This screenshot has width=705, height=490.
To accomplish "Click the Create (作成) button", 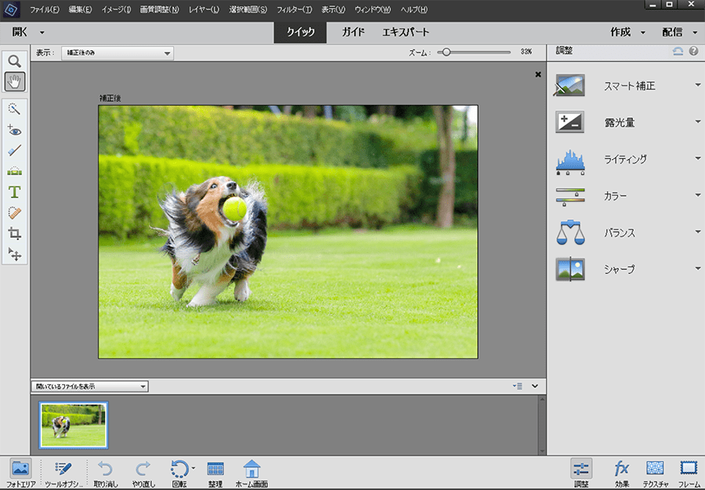I will (627, 32).
